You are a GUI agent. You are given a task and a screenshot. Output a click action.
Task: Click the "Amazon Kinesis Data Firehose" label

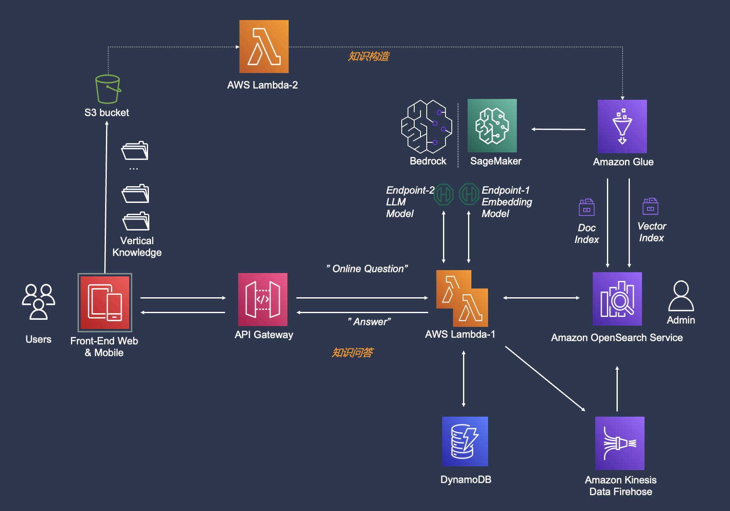point(621,486)
